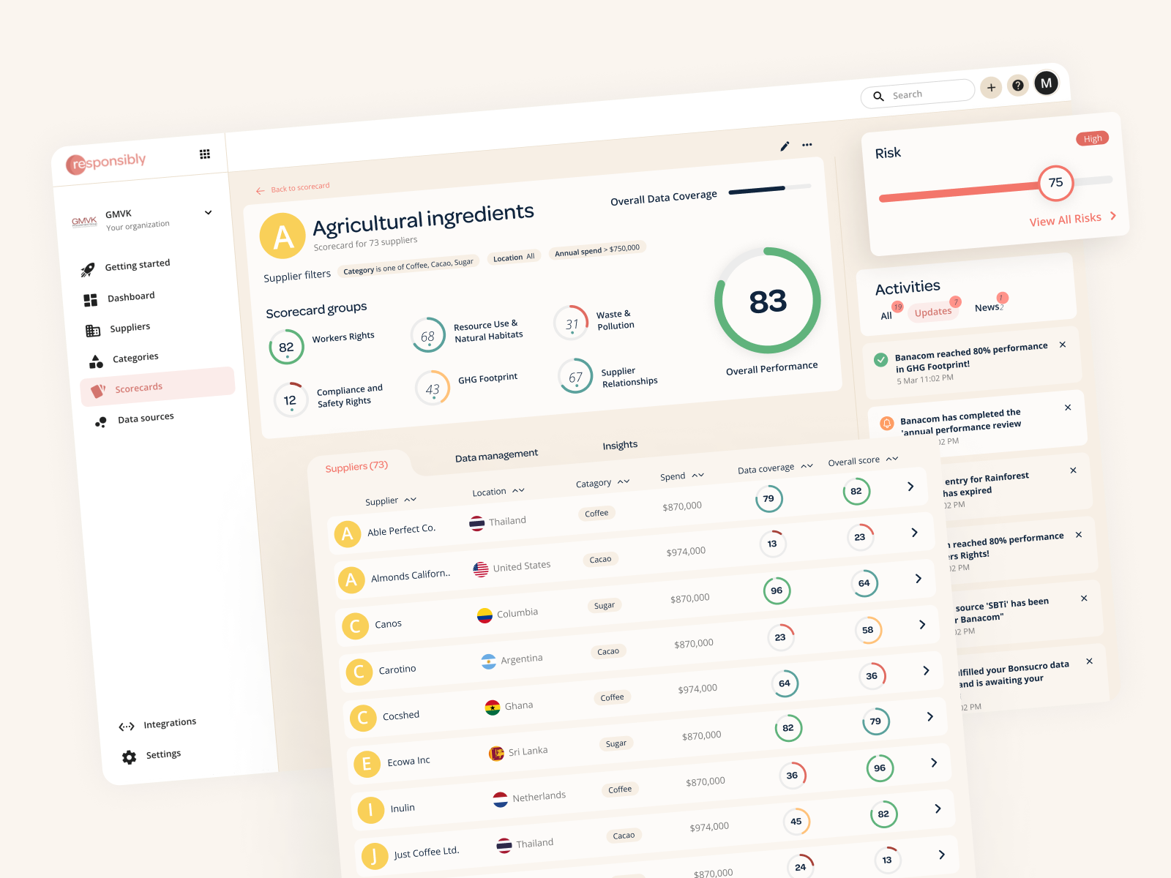Go to Dashboard page
This screenshot has width=1171, height=878.
point(131,296)
